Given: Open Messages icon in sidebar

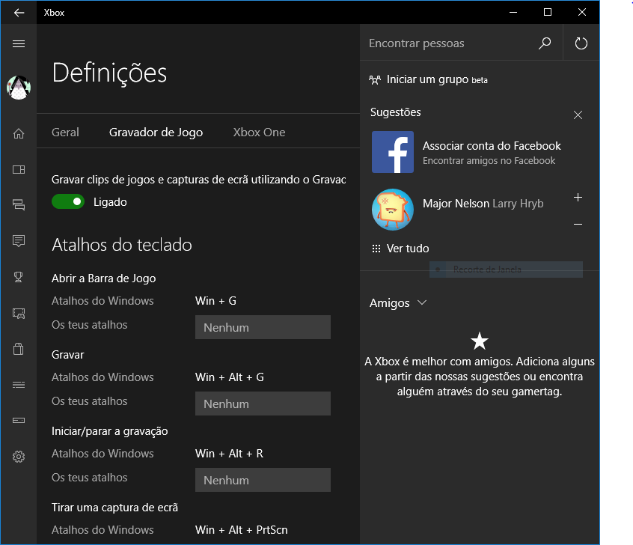Looking at the screenshot, I should click(x=19, y=241).
